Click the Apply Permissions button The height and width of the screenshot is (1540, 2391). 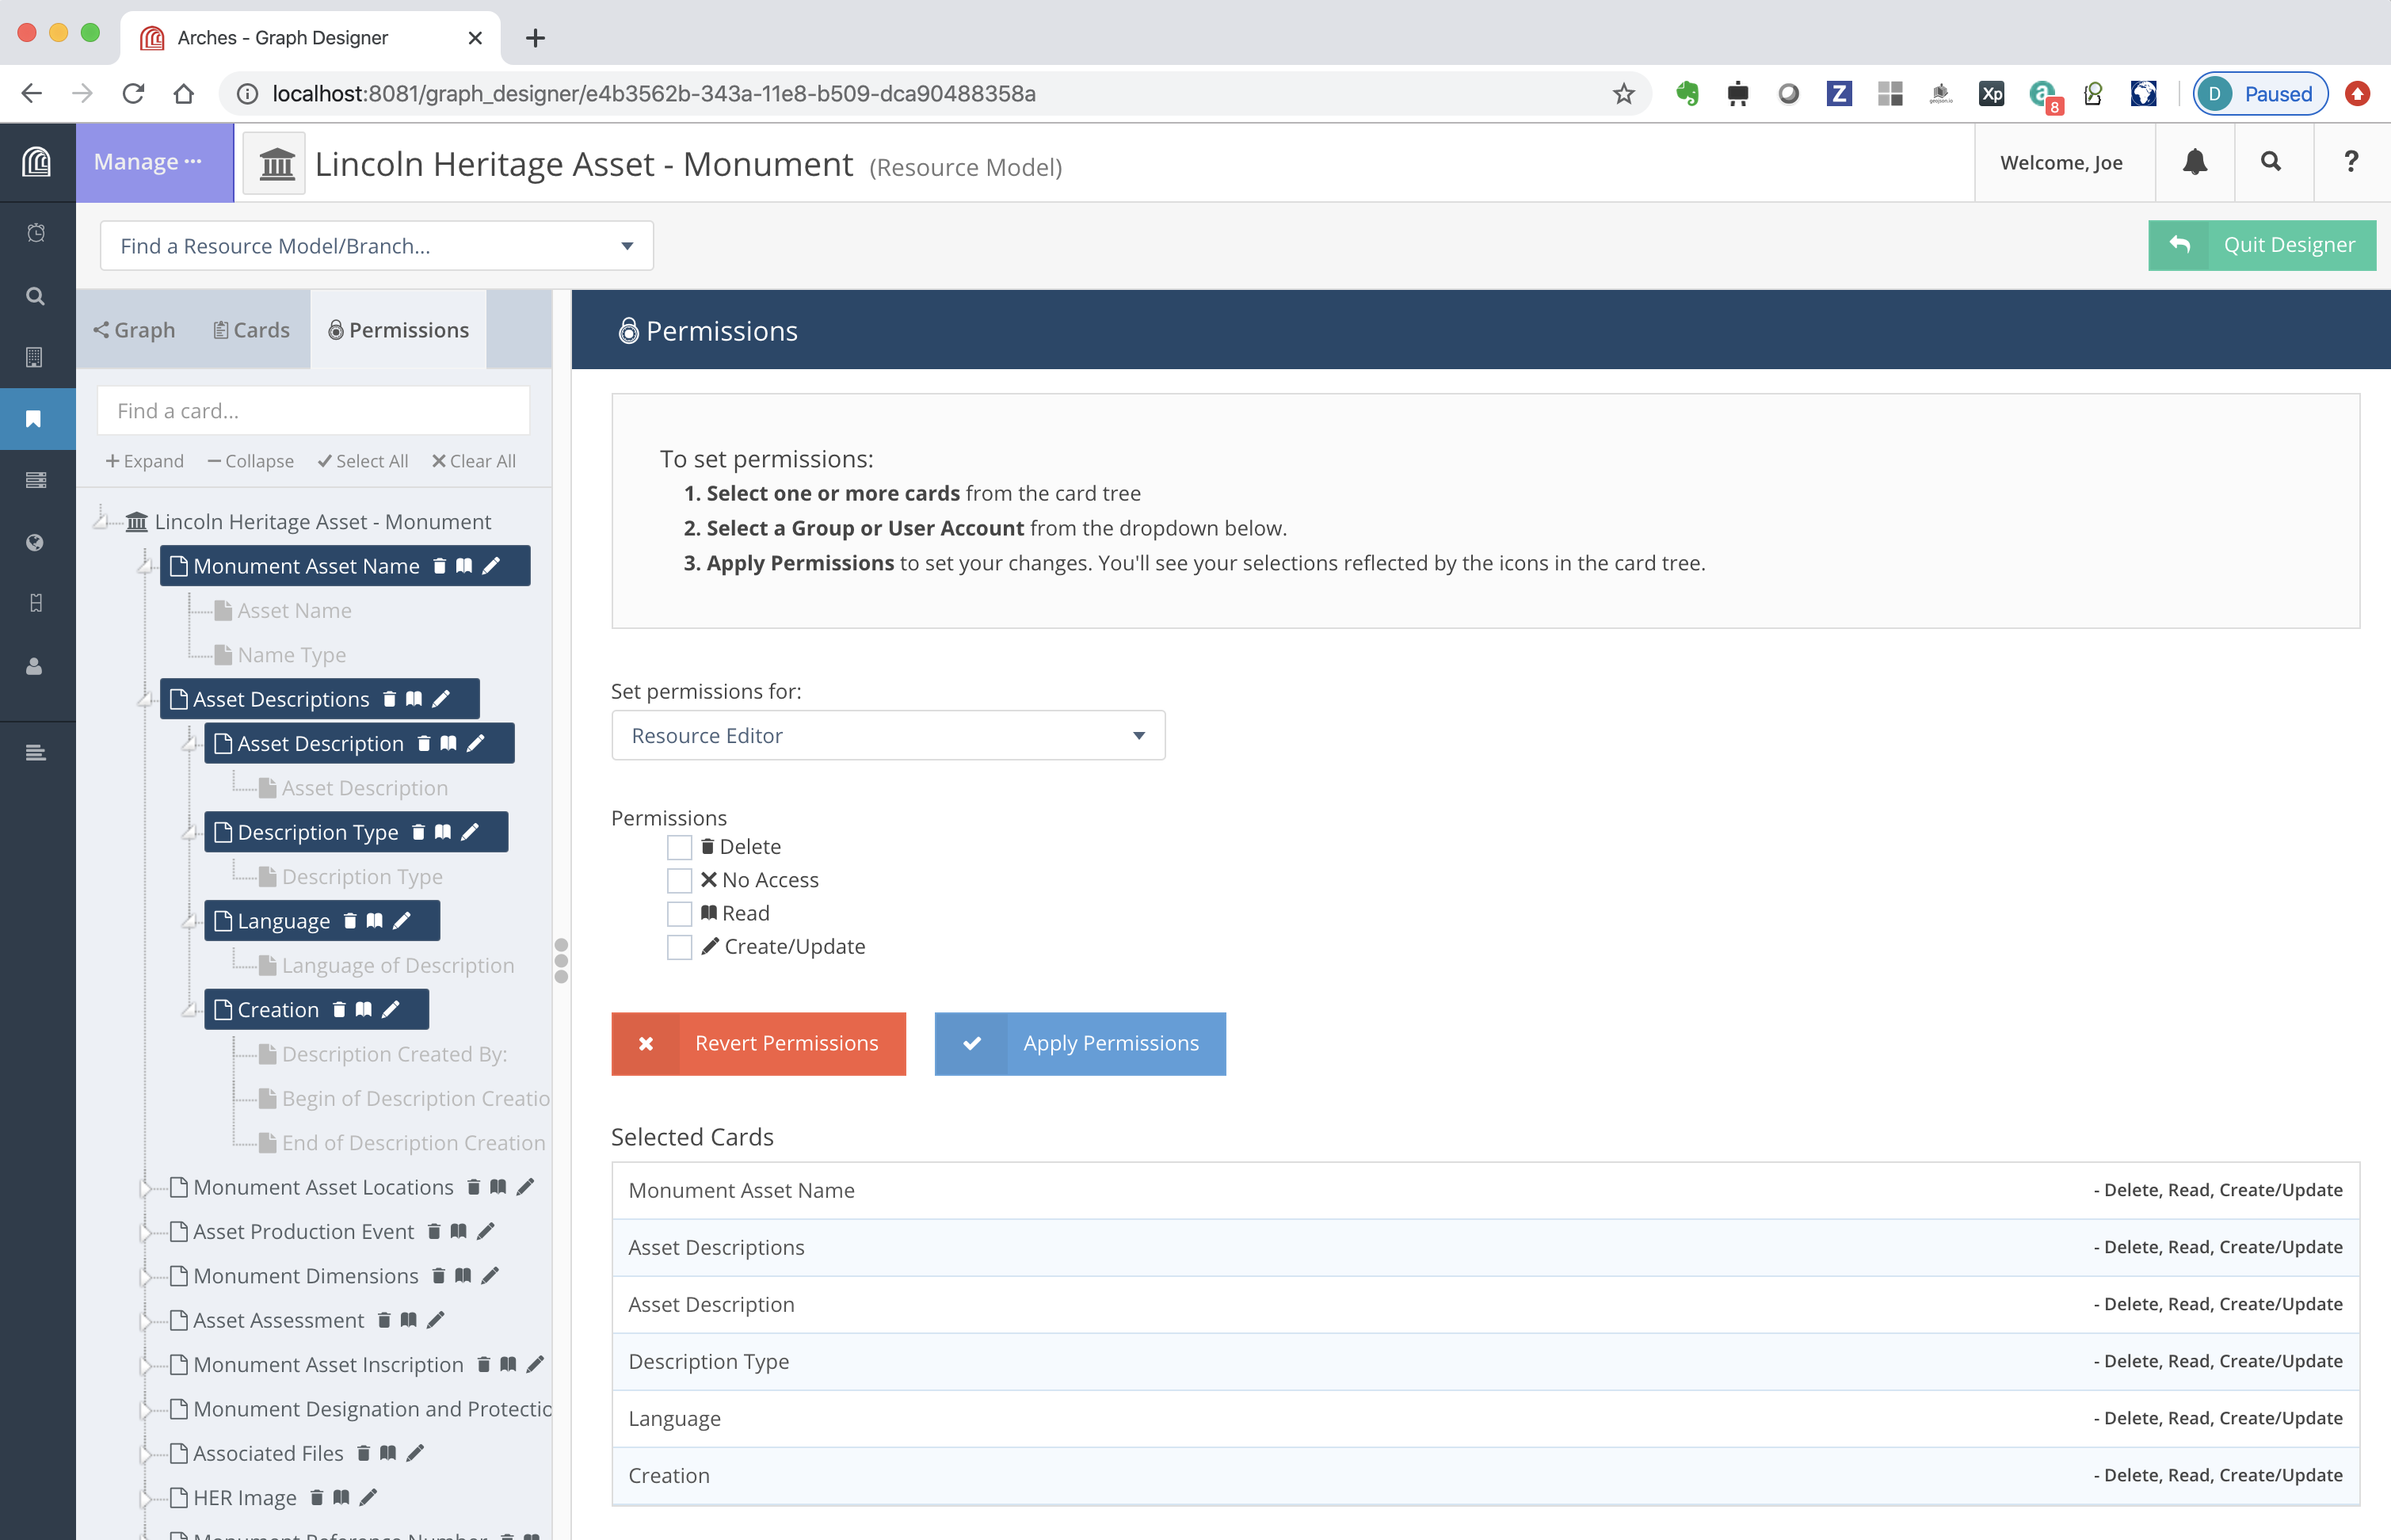pos(1080,1043)
